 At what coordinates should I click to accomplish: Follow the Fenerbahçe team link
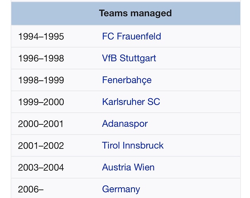[x=127, y=80]
